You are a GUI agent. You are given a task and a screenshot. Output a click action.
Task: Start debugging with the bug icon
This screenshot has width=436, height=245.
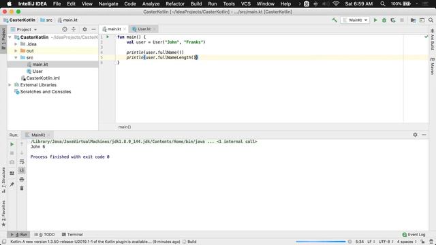pyautogui.click(x=384, y=20)
